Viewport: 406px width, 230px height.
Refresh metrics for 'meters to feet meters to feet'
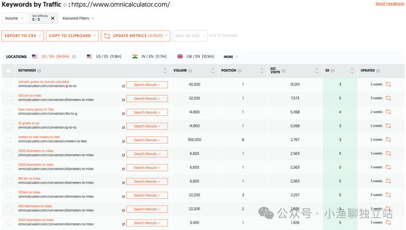pos(388,140)
